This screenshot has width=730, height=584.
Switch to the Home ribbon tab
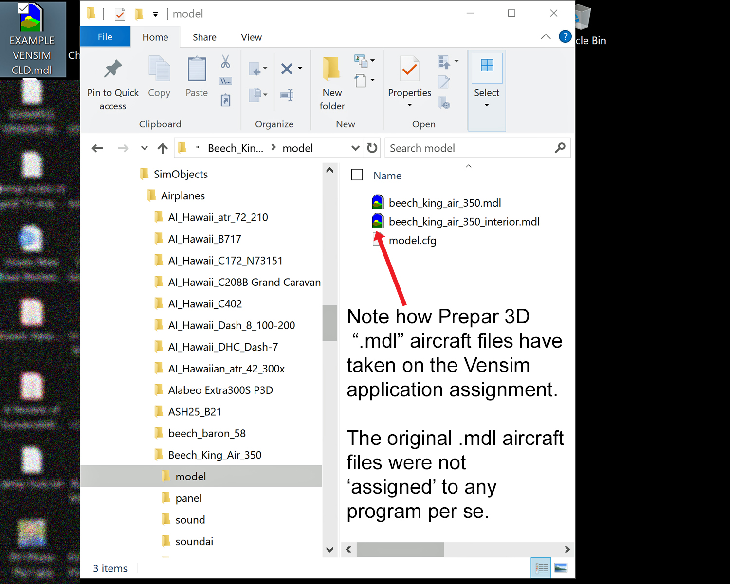coord(155,37)
